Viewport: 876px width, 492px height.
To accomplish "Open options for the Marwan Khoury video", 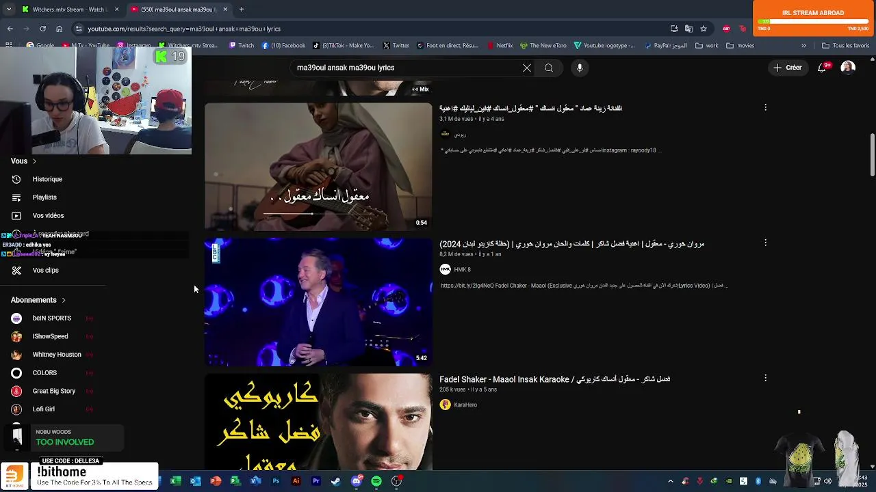I will tap(765, 243).
